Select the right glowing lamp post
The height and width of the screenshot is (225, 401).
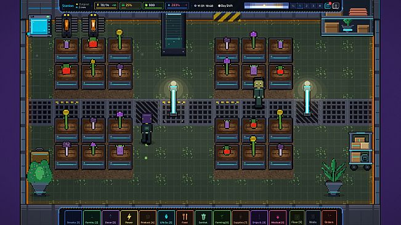click(x=307, y=99)
